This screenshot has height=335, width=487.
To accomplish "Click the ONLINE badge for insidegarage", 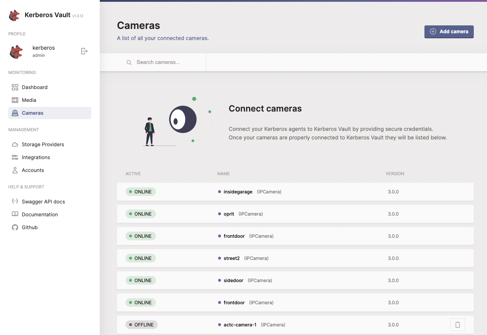I will (x=141, y=192).
